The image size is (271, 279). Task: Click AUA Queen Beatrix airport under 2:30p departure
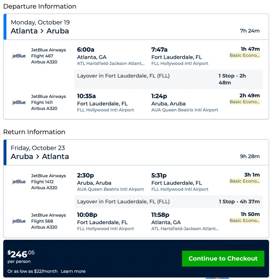(110, 189)
